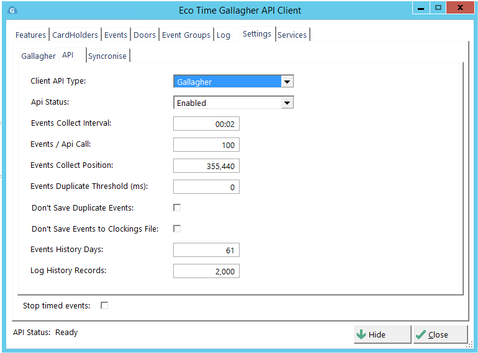Select the Settings tab
Screen dimensions: 478x353
(x=257, y=33)
